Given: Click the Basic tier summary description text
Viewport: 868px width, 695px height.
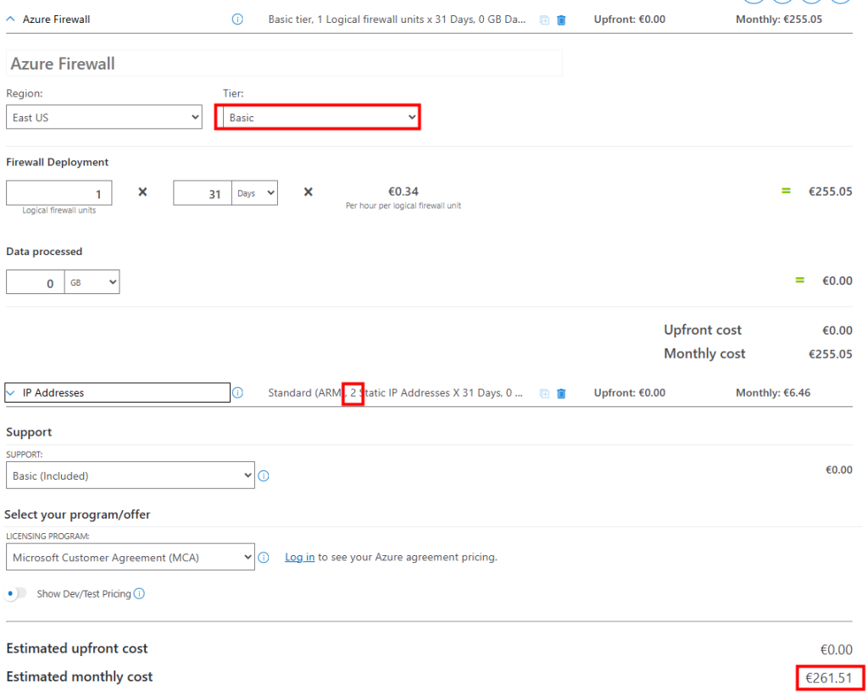Looking at the screenshot, I should tap(397, 19).
